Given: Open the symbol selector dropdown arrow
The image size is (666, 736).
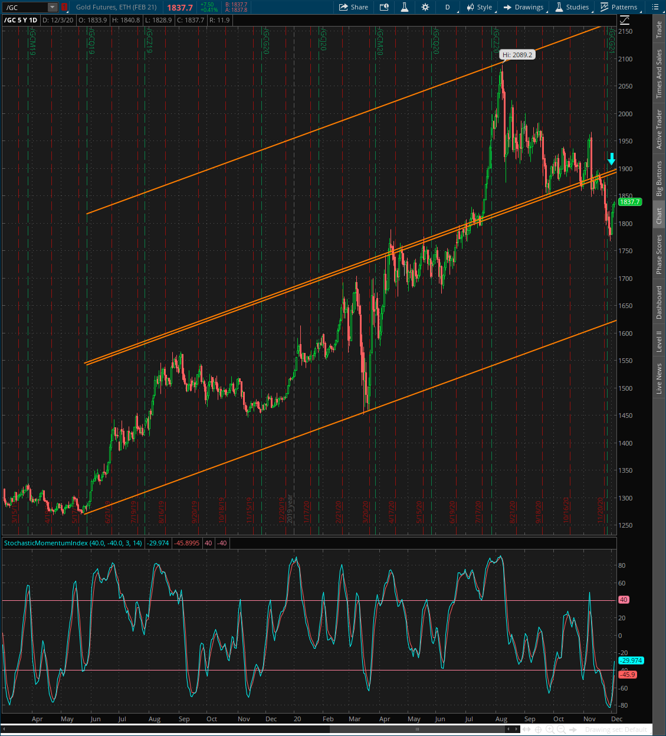Looking at the screenshot, I should [x=53, y=7].
